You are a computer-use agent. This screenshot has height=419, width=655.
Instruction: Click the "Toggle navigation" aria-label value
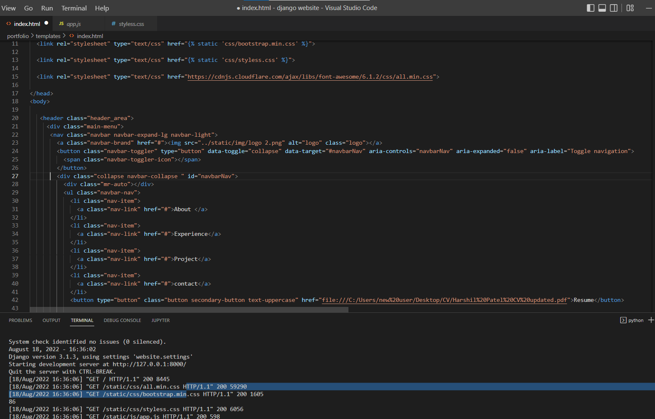(599, 151)
